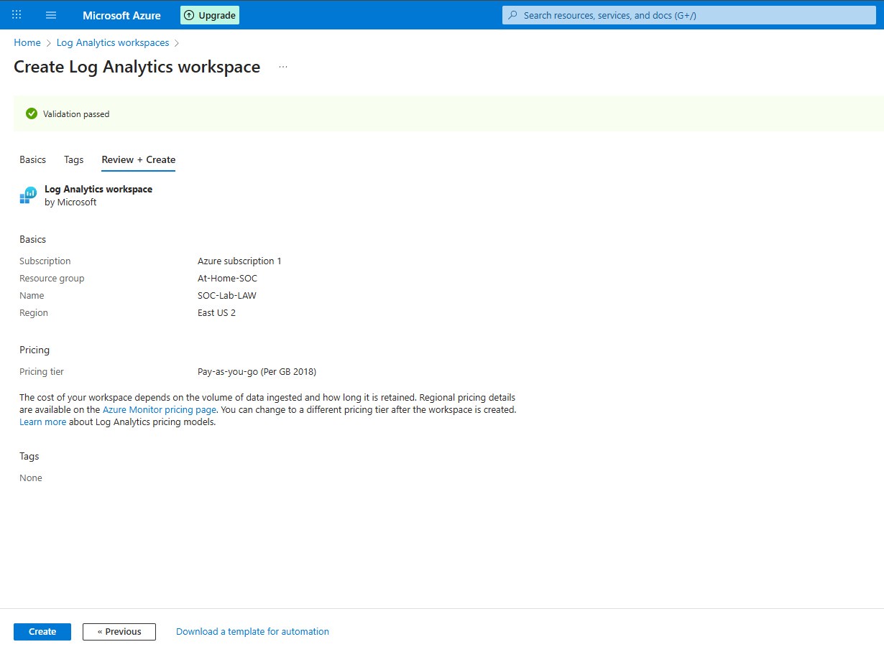884x652 pixels.
Task: Open Log Analytics workspaces breadcrumb
Action: [x=113, y=42]
